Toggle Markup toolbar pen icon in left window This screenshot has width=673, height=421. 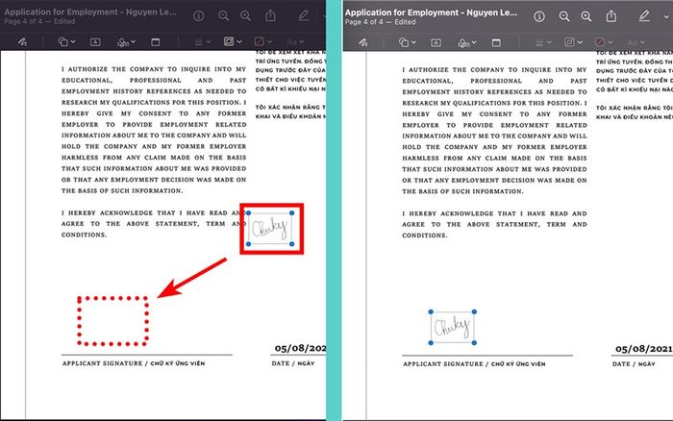(304, 16)
